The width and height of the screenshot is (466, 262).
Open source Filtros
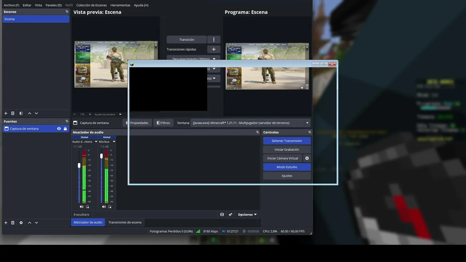click(163, 123)
